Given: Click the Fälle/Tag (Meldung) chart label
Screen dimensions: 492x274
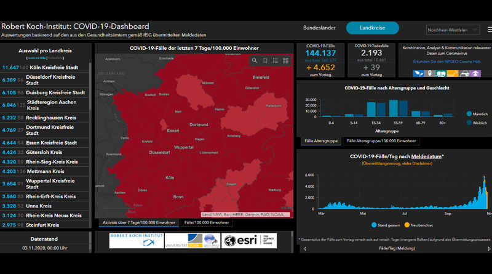Looking at the screenshot, I should click(x=397, y=248).
